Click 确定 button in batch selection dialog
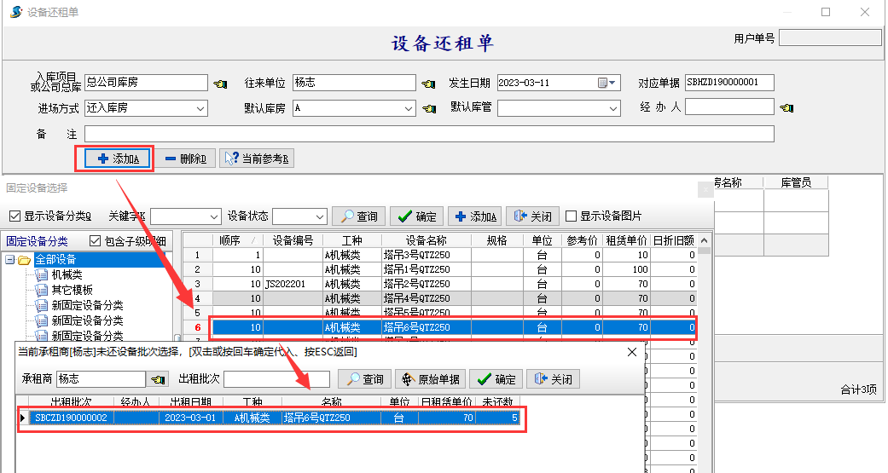 [x=496, y=379]
